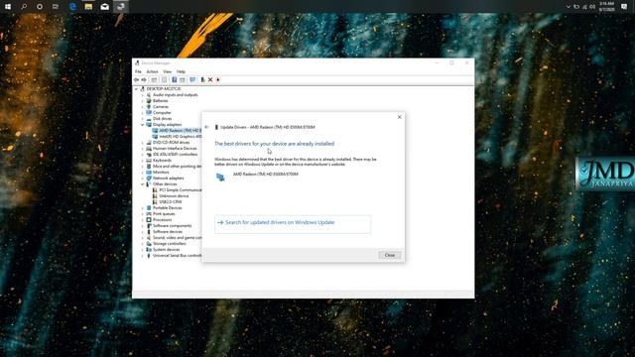This screenshot has width=635, height=357.
Task: Click the Storage controllers category icon
Action: 149,244
